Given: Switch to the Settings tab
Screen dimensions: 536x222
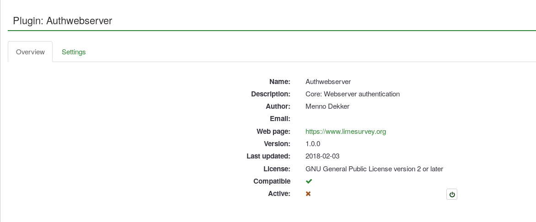Looking at the screenshot, I should pos(74,52).
